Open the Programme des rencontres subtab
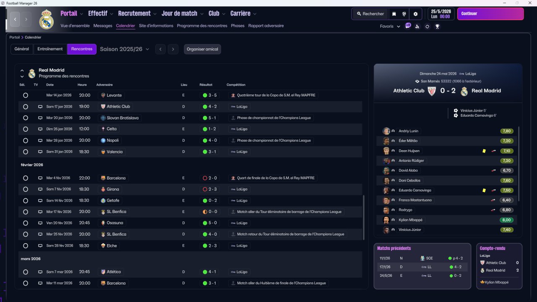 [202, 26]
